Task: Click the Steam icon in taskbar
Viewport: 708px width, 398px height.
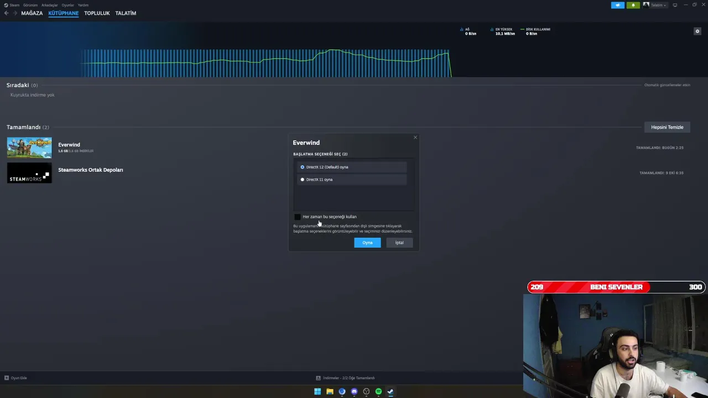Action: tap(391, 391)
